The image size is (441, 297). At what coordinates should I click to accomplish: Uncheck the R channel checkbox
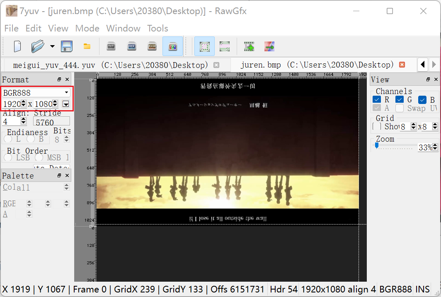coord(377,99)
